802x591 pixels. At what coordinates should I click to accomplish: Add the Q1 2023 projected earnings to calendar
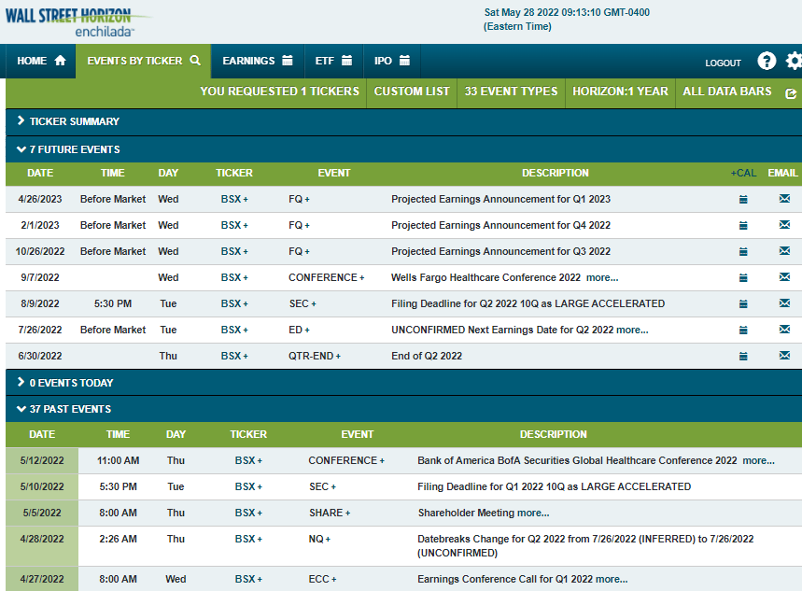click(x=743, y=199)
